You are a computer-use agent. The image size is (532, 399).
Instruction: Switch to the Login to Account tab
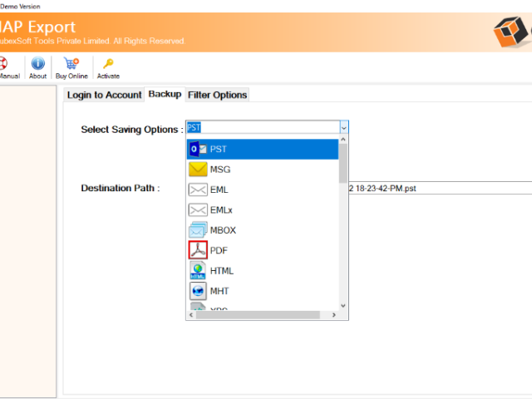(x=104, y=95)
